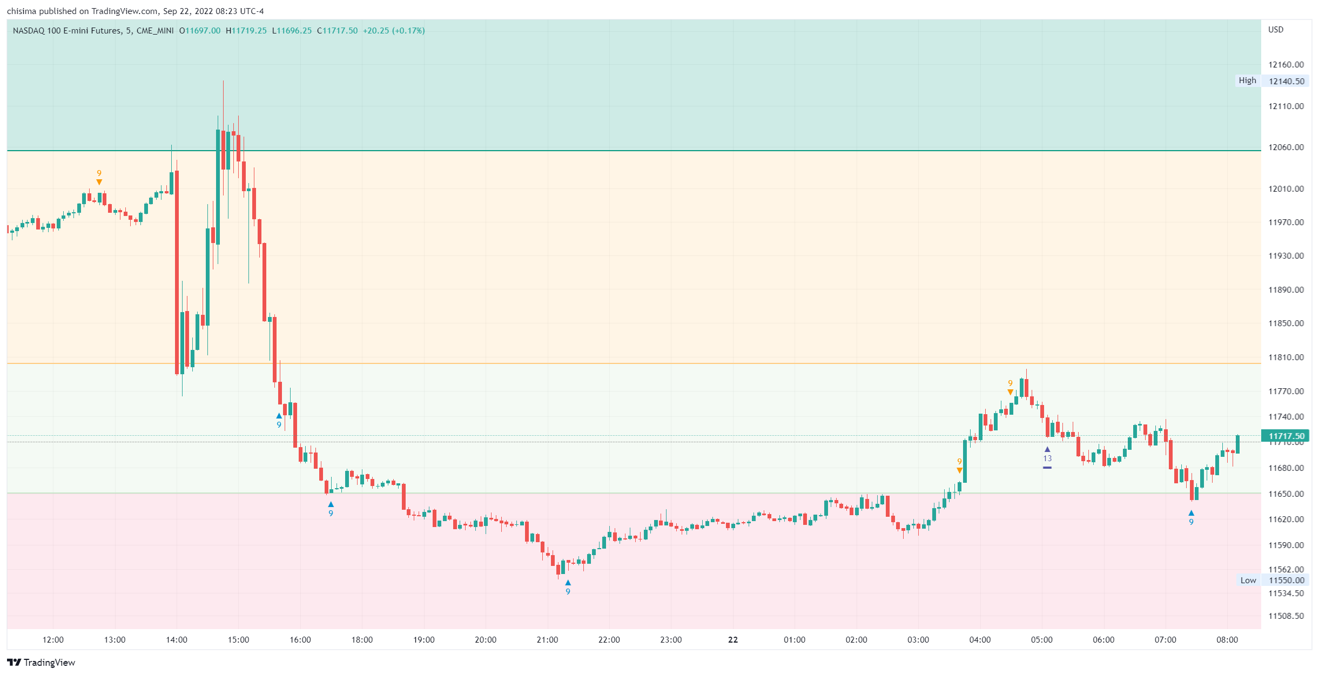This screenshot has width=1319, height=675.
Task: Click the orange 9 arrow marker near 13:00
Action: coord(99,178)
